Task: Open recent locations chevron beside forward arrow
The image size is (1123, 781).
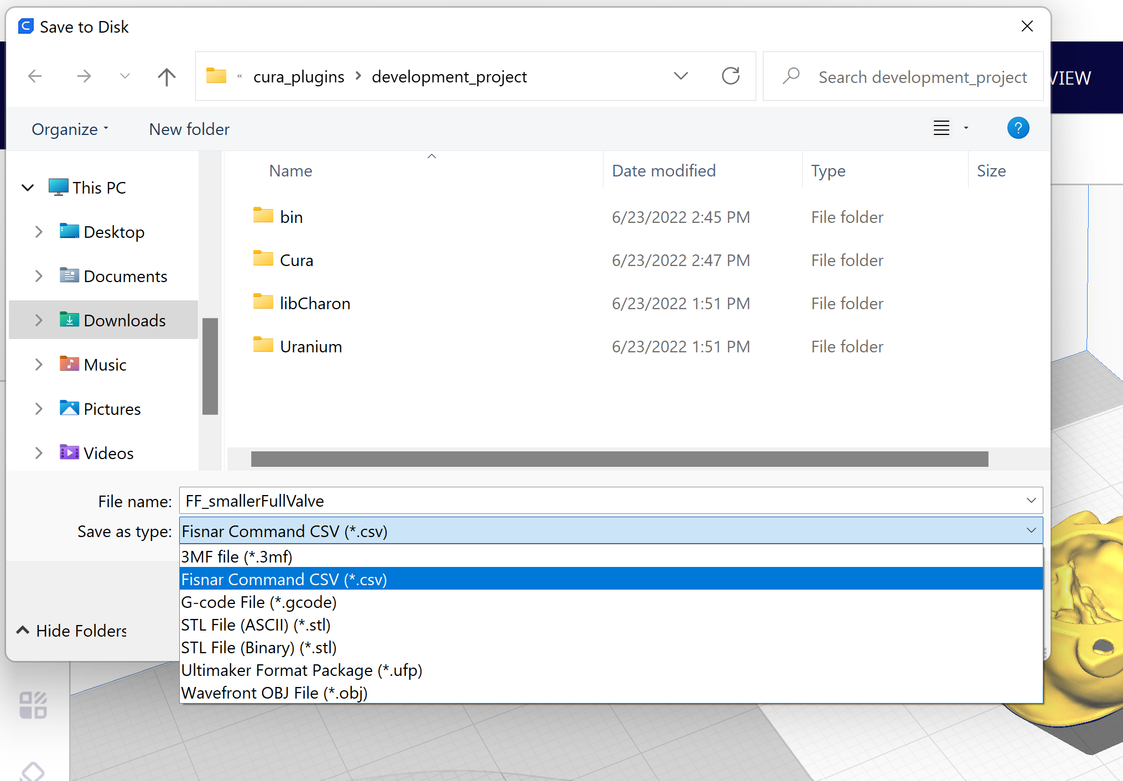Action: (x=125, y=76)
